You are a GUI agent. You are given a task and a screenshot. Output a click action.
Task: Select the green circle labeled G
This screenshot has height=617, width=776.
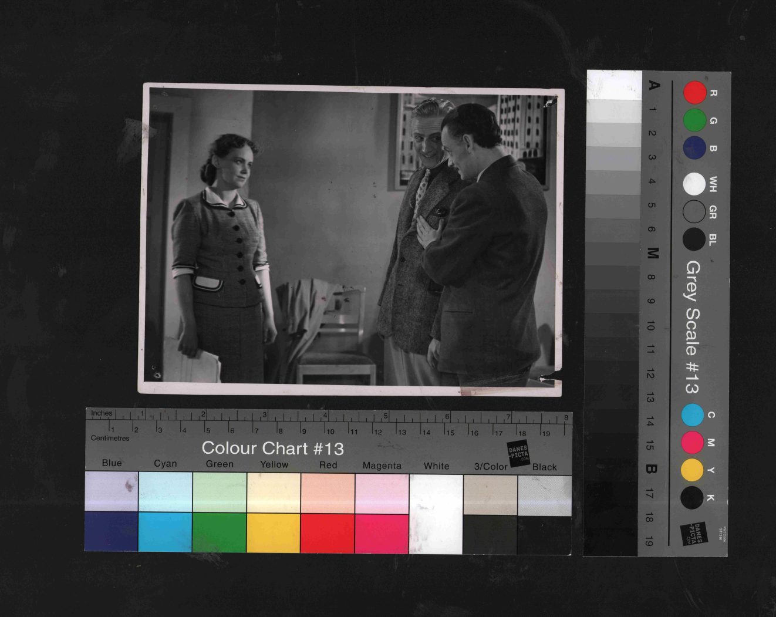(x=694, y=120)
